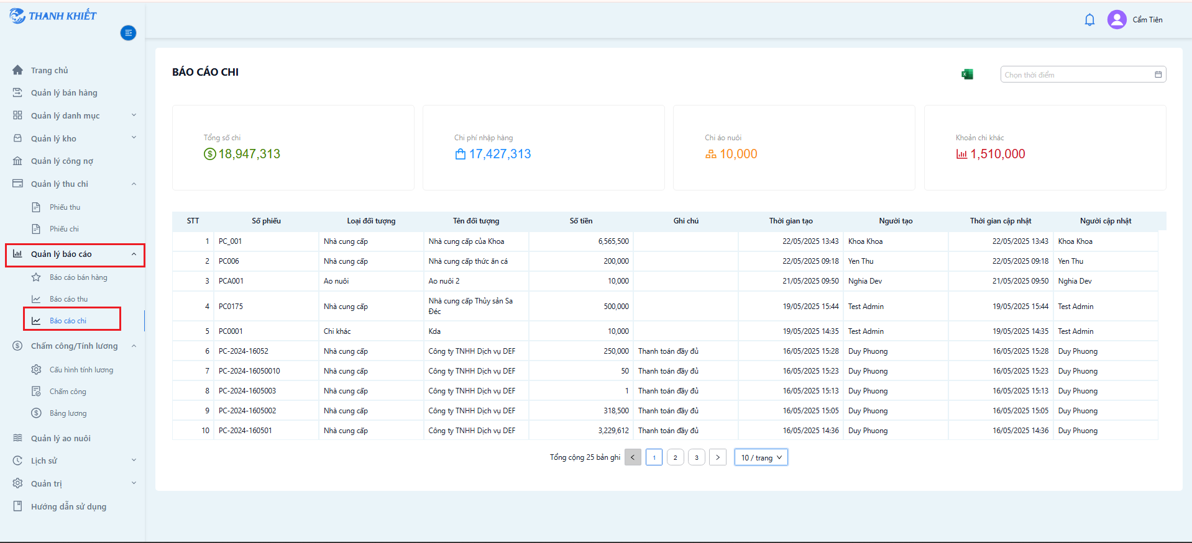This screenshot has height=543, width=1192.
Task: Open Trang chủ menu item
Action: coord(50,70)
